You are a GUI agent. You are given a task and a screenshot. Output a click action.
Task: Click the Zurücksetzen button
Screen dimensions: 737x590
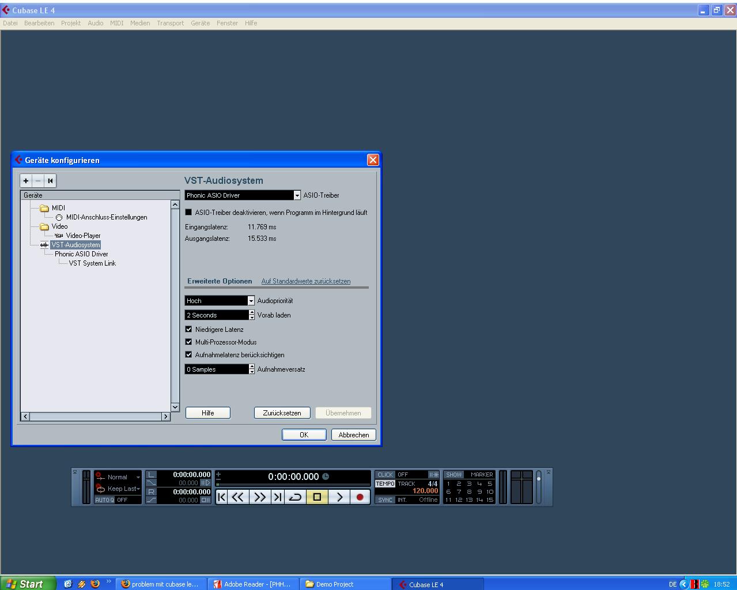(282, 413)
